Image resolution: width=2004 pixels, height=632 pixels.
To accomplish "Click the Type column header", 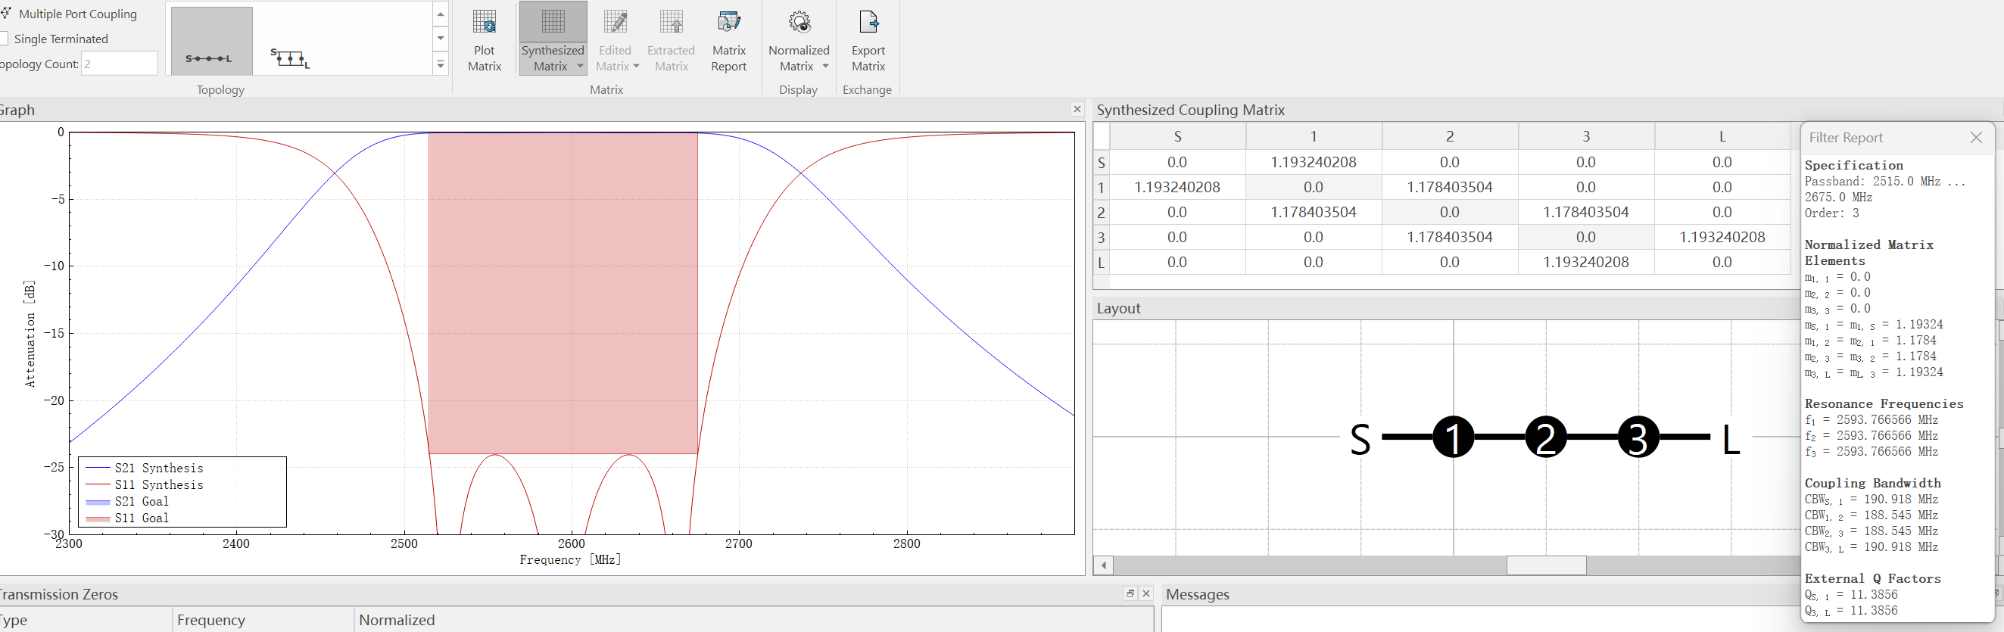I will [86, 620].
